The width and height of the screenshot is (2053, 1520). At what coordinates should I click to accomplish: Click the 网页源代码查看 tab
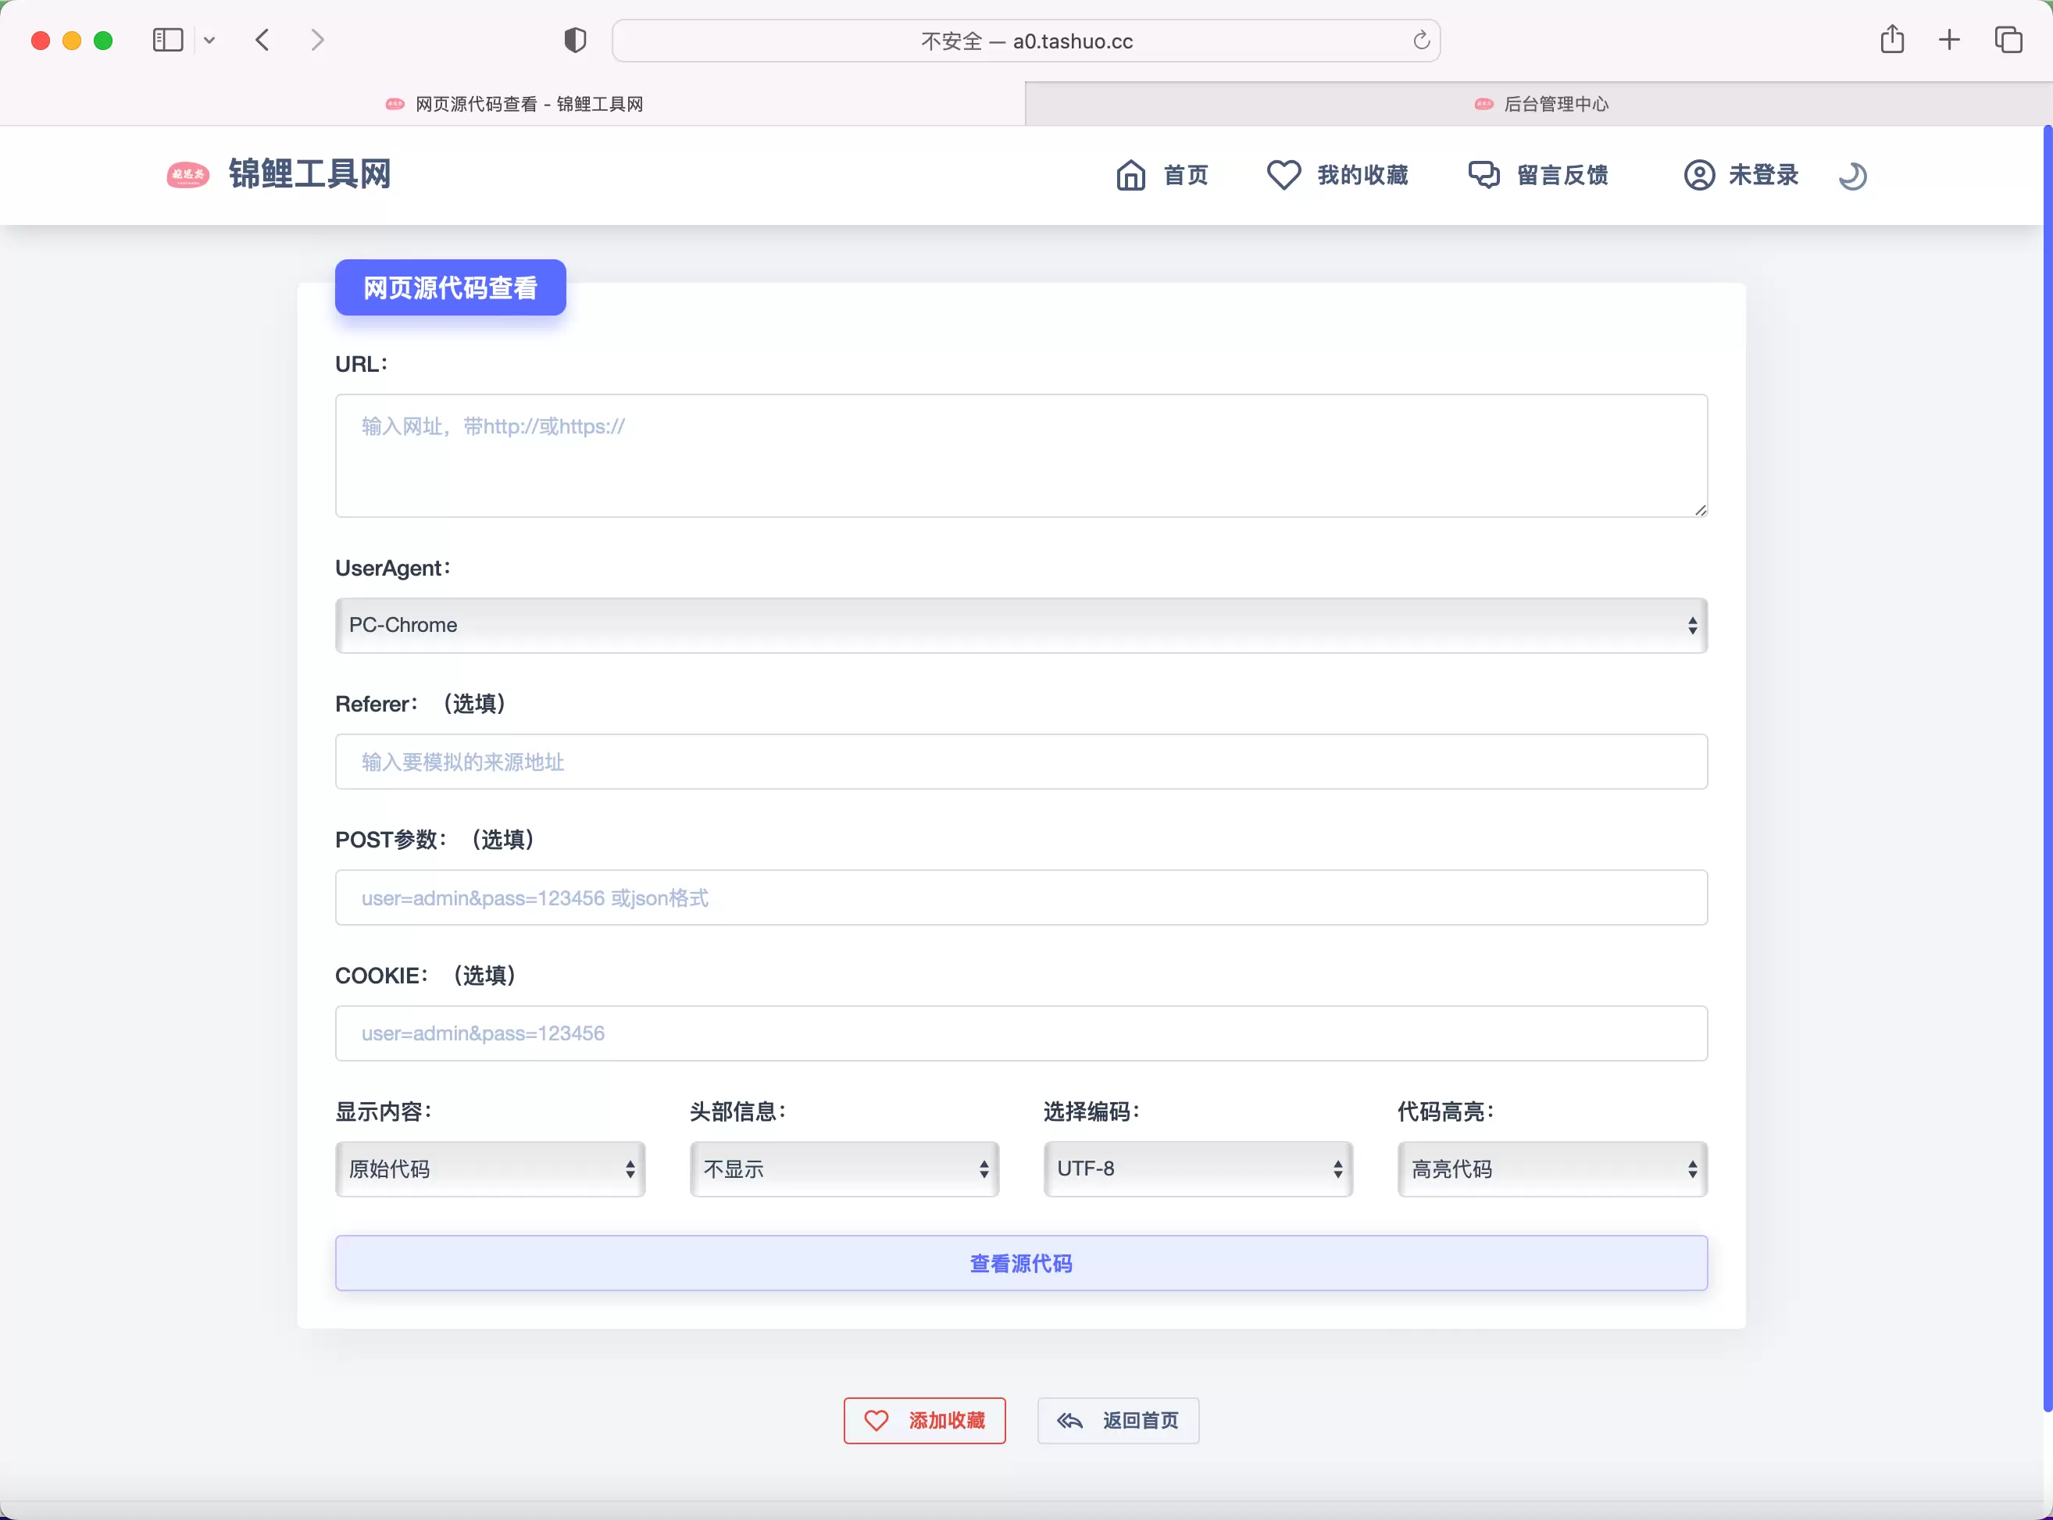pos(514,102)
